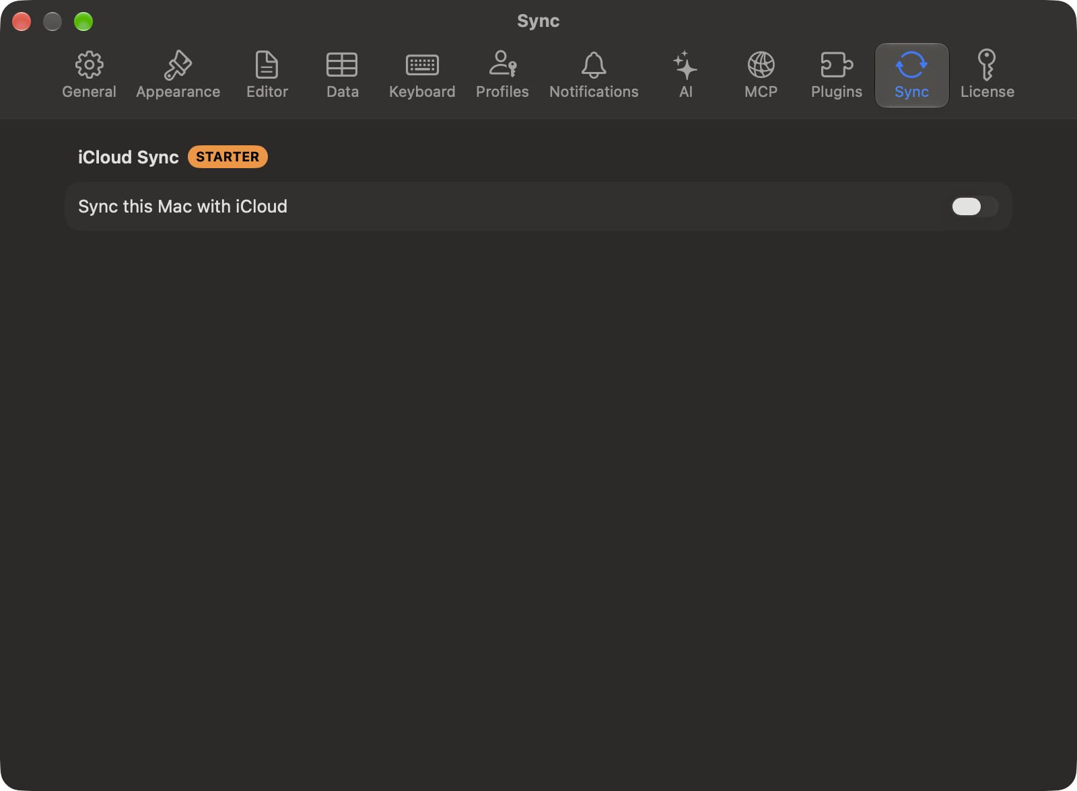Open the License key icon
The width and height of the screenshot is (1077, 791).
pyautogui.click(x=987, y=65)
